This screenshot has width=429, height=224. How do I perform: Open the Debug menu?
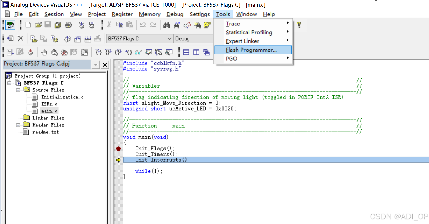(175, 14)
